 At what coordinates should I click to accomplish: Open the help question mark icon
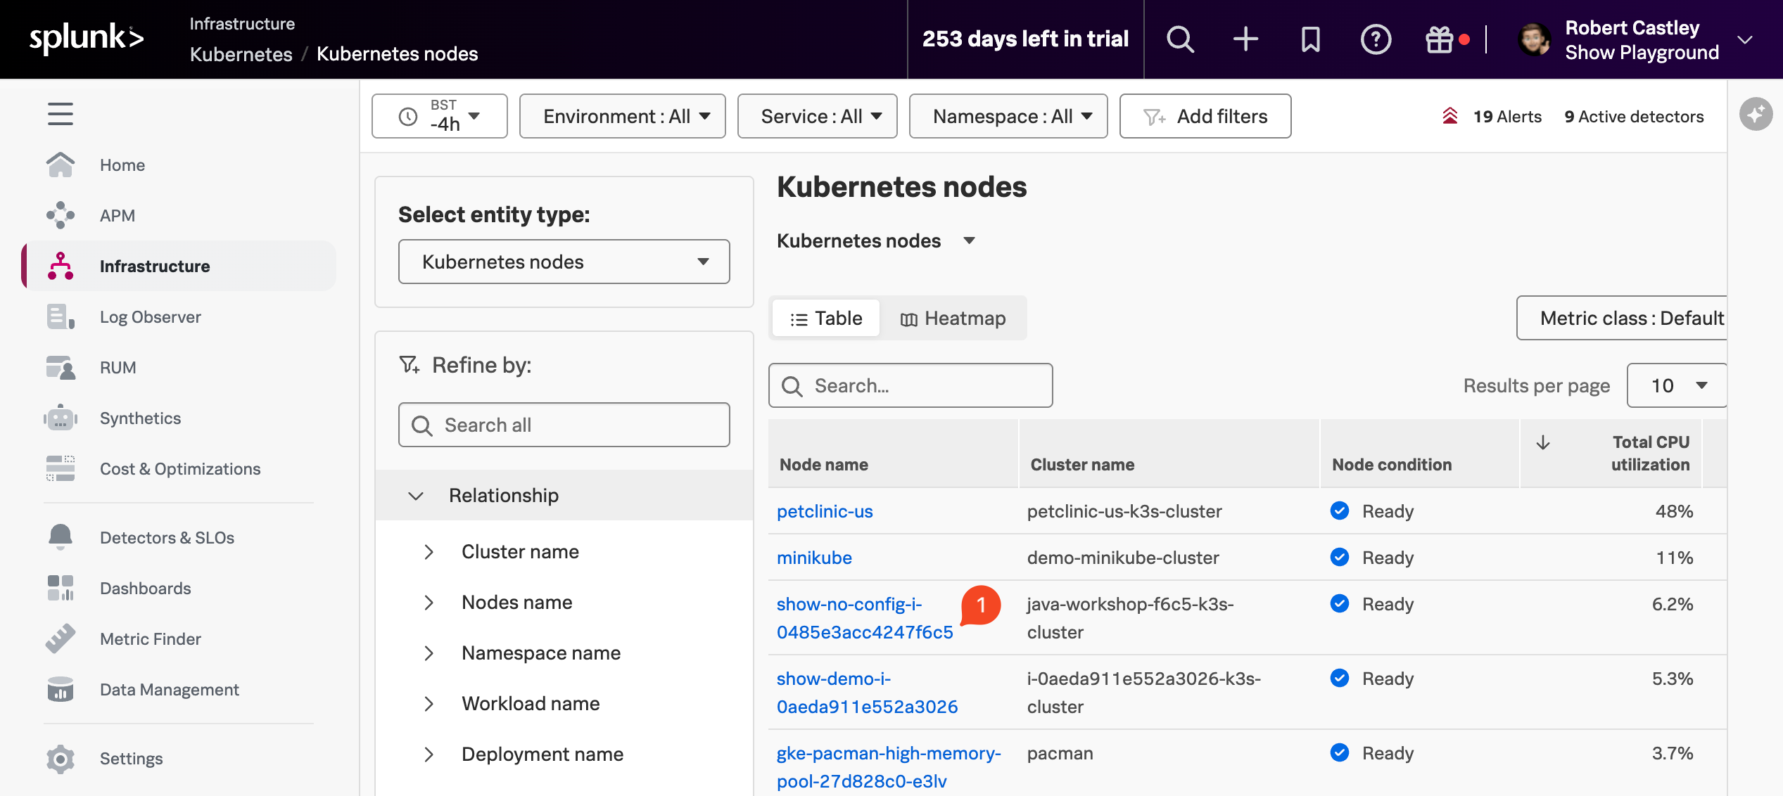click(1376, 39)
